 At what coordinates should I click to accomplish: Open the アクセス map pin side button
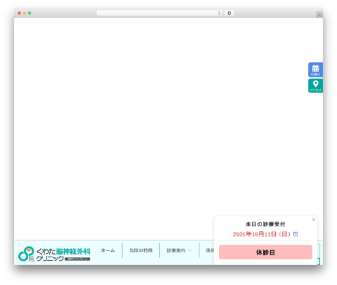315,86
